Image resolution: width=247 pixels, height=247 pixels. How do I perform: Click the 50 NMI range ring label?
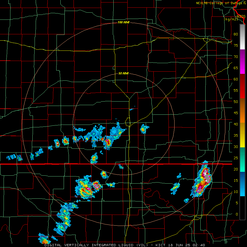[x=123, y=73]
